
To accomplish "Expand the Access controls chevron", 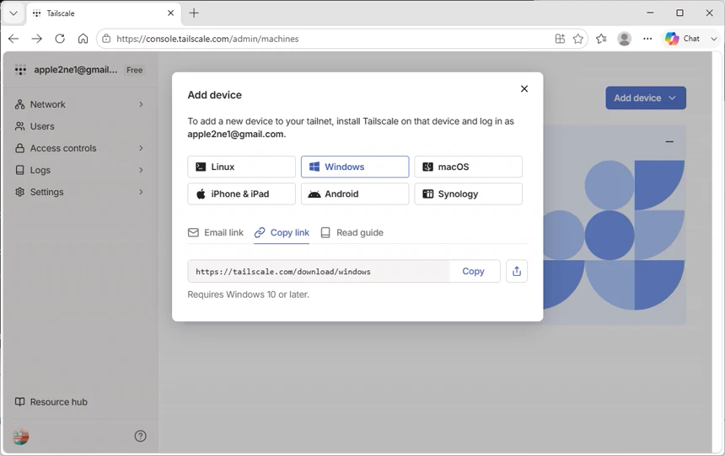I will click(x=141, y=148).
